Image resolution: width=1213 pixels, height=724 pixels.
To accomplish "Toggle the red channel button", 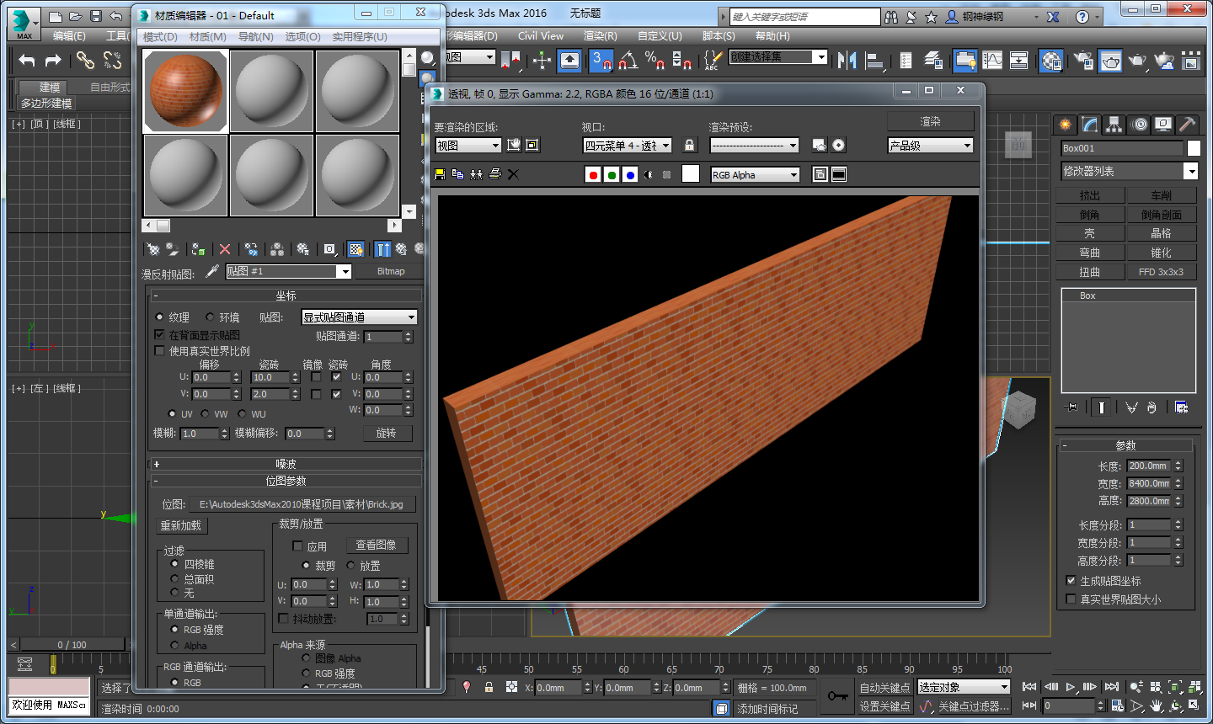I will 593,174.
